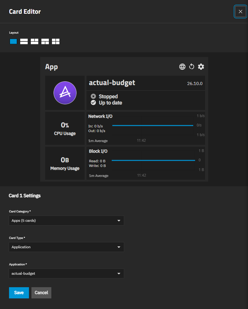248x309 pixels.
Task: Click the 0 B Memory Usage tile
Action: point(65,163)
